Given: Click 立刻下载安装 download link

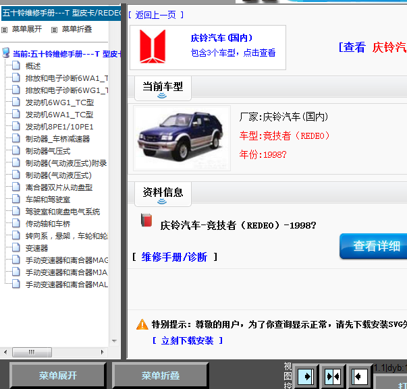Looking at the screenshot, I should click(187, 340).
